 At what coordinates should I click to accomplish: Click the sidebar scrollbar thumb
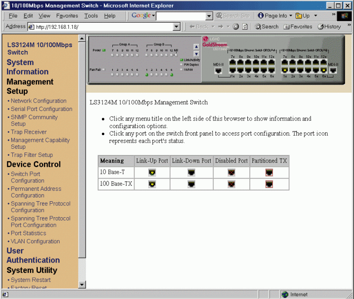click(82, 150)
